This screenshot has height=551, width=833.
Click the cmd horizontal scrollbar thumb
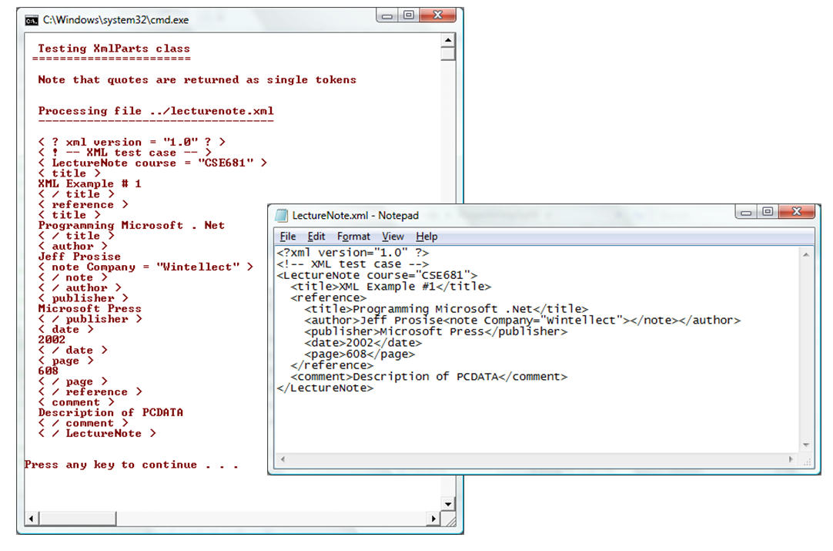(77, 518)
